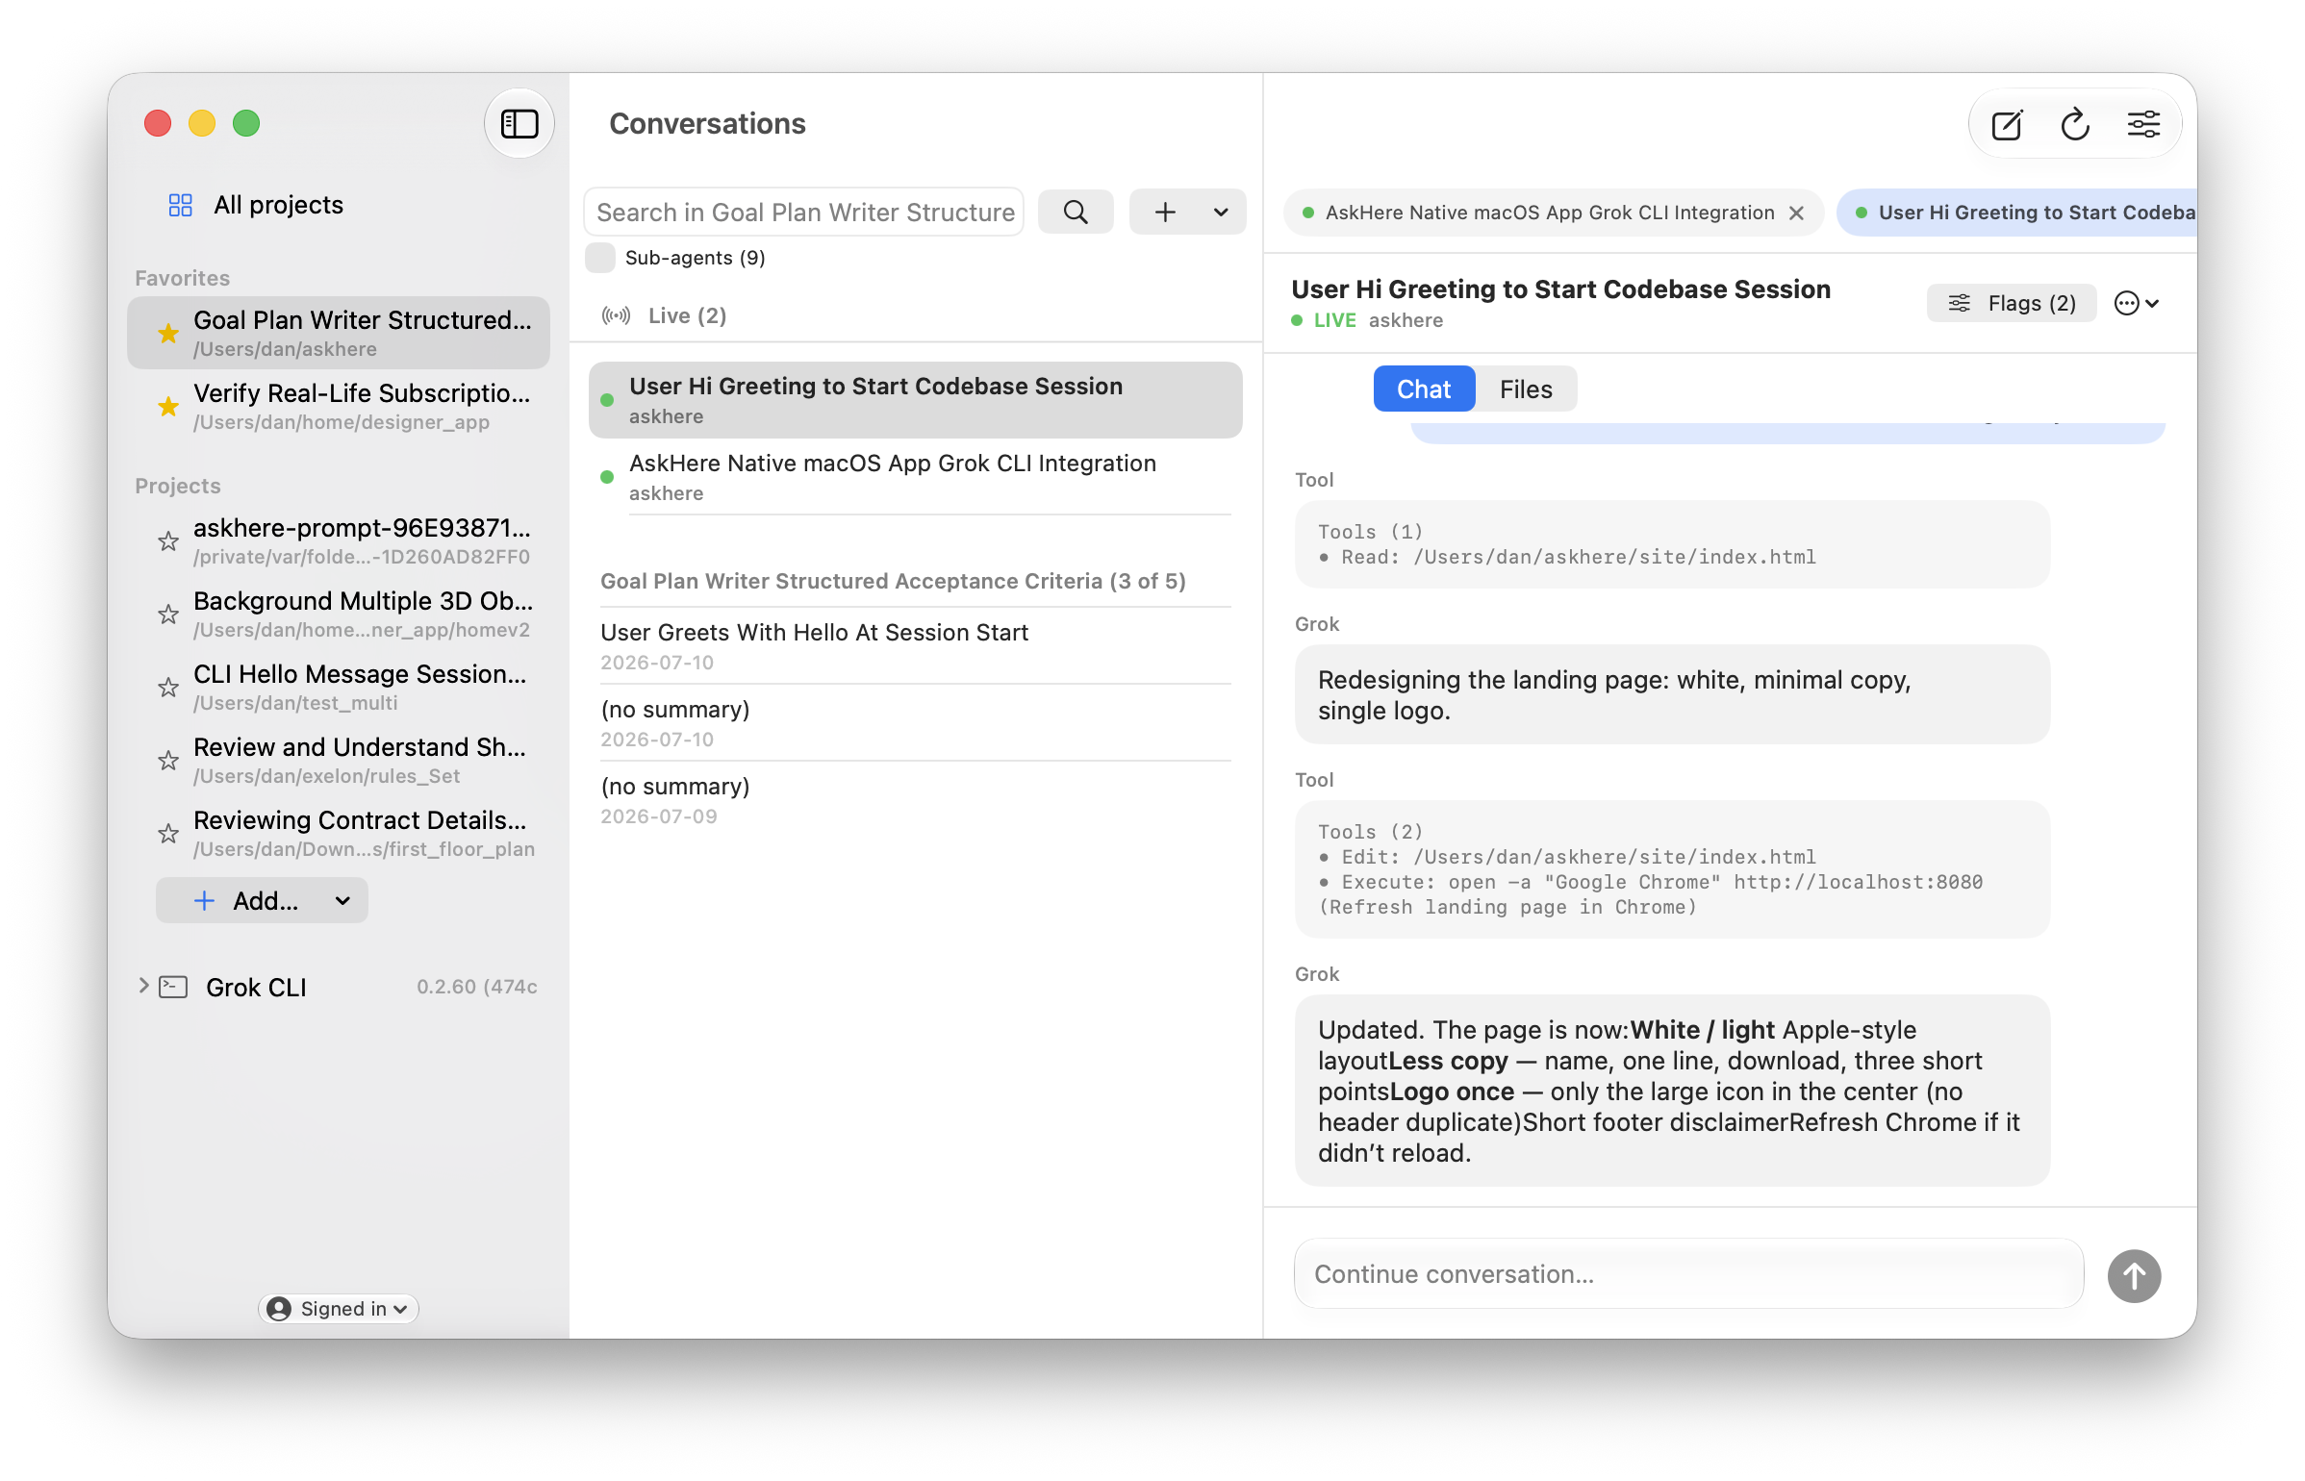Click the Grok CLI sidebar row
This screenshot has height=1481, width=2305.
(339, 987)
